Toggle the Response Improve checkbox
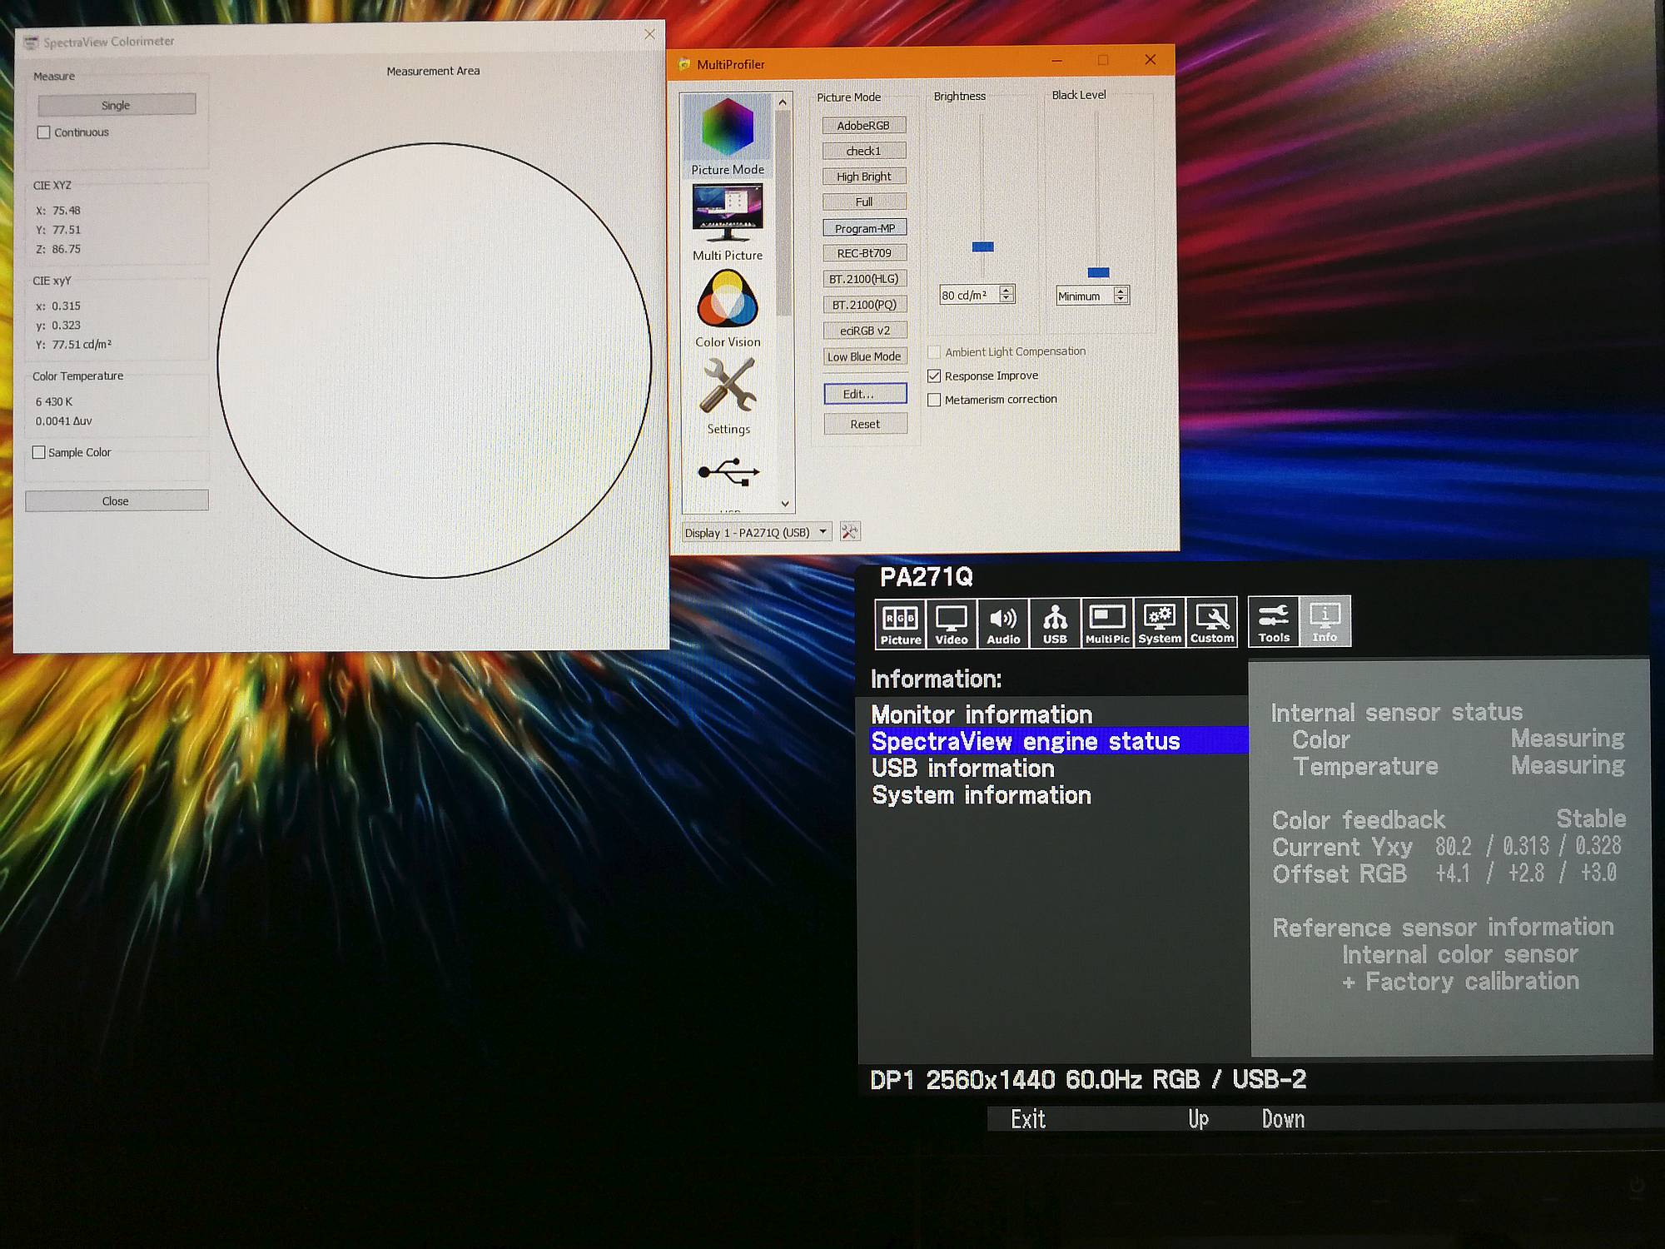1665x1249 pixels. pyautogui.click(x=934, y=376)
